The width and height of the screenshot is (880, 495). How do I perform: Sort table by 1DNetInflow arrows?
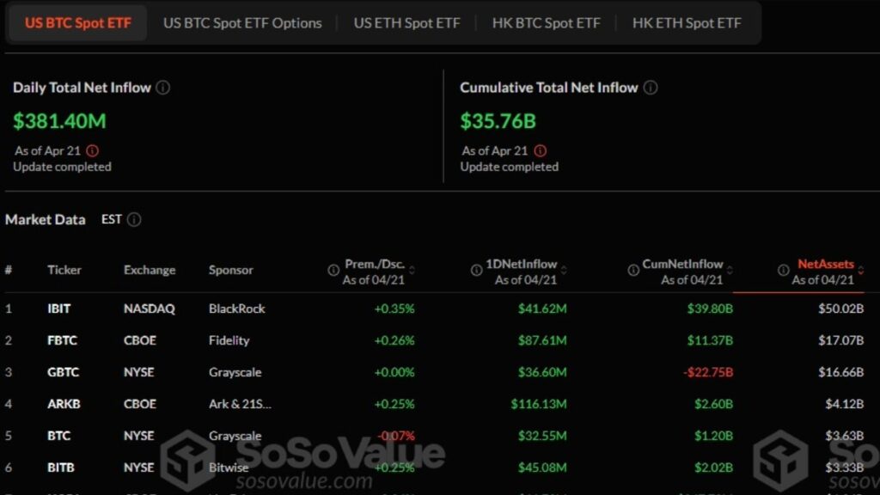(563, 270)
